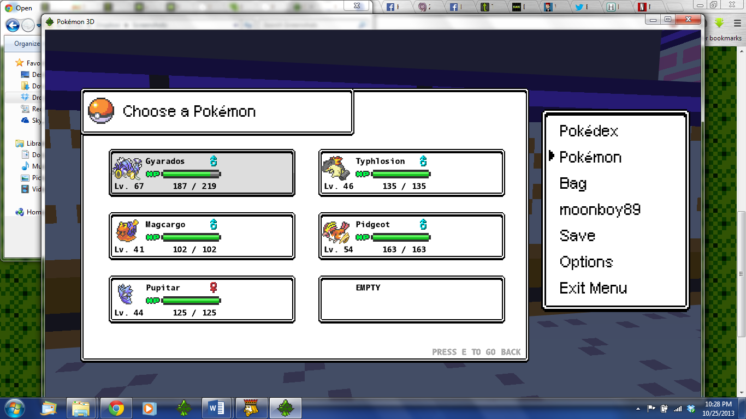746x419 pixels.
Task: Click the Gyarados name label
Action: tap(165, 161)
